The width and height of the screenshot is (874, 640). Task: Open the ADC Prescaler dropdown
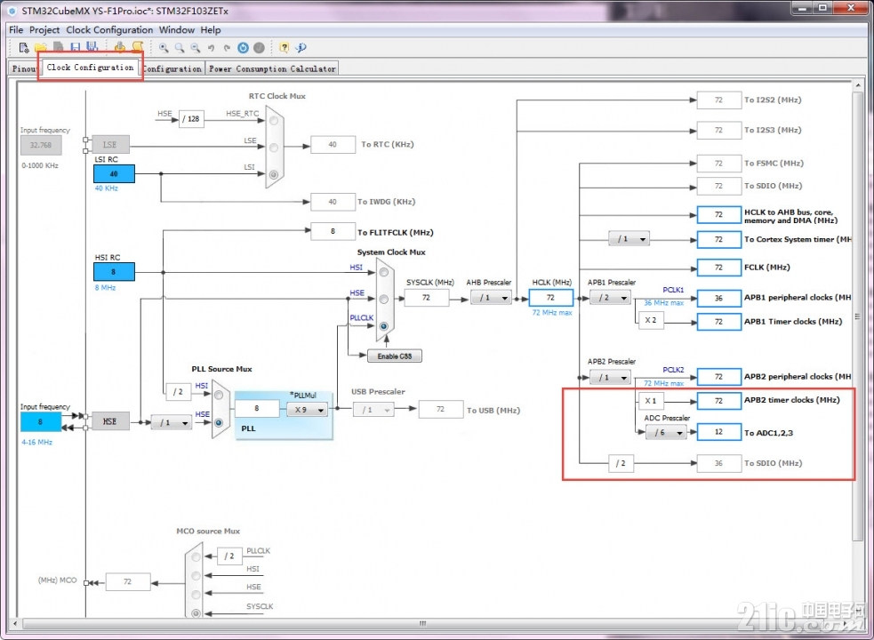click(666, 432)
